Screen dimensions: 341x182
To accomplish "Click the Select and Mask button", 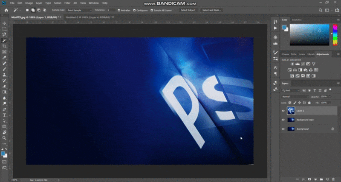I will (211, 10).
